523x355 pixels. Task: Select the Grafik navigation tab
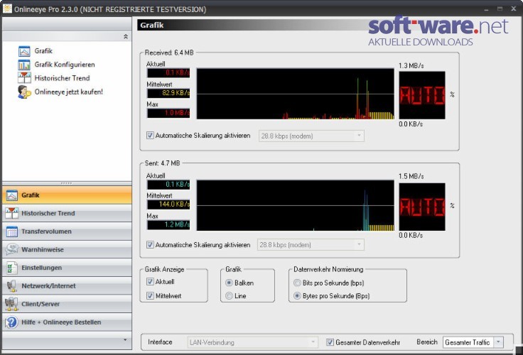(67, 195)
